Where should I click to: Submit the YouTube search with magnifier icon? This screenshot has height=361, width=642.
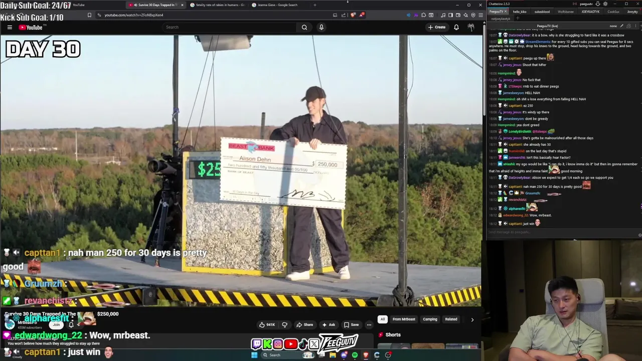[304, 27]
